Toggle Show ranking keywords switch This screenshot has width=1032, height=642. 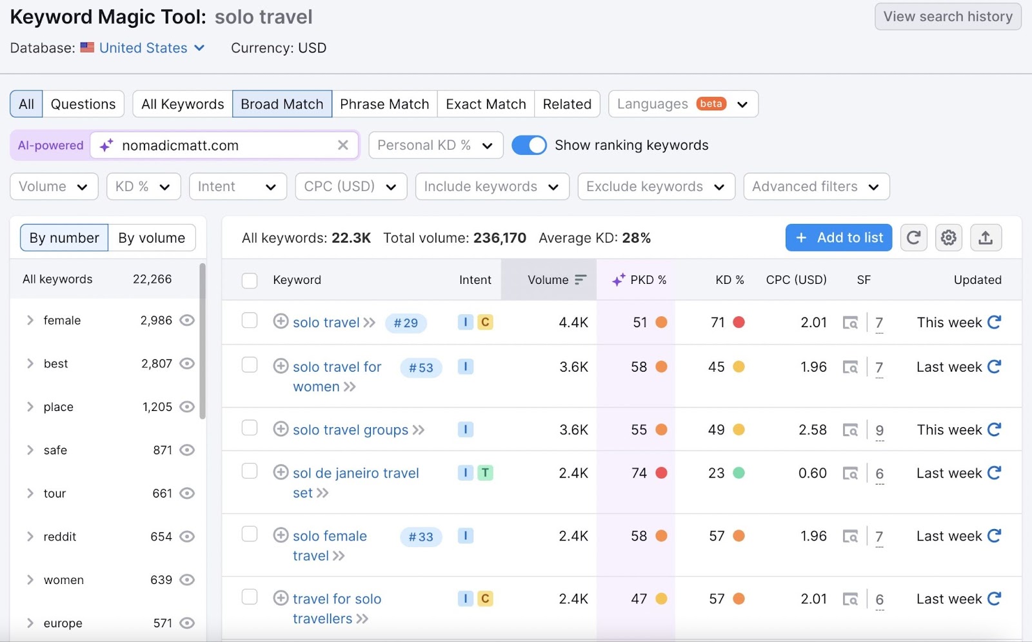529,145
